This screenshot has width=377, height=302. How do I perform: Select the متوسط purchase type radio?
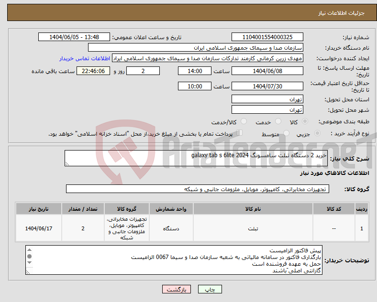(286, 133)
